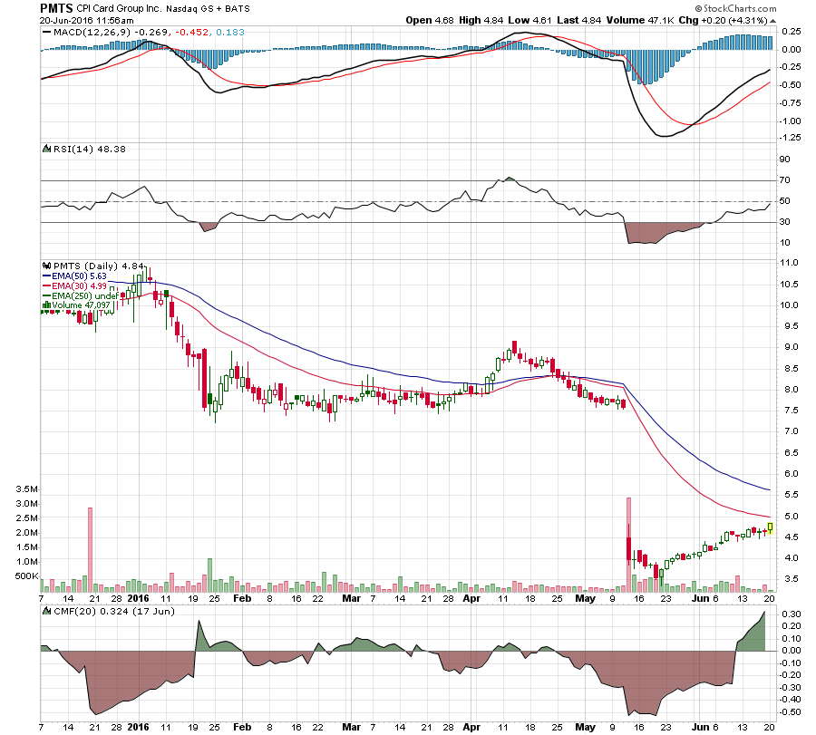Click the 5.5 price axis label

point(792,495)
